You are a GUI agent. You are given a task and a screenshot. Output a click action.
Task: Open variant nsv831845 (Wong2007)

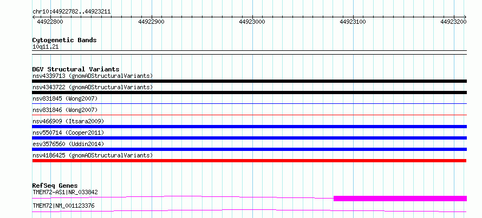[x=65, y=98]
